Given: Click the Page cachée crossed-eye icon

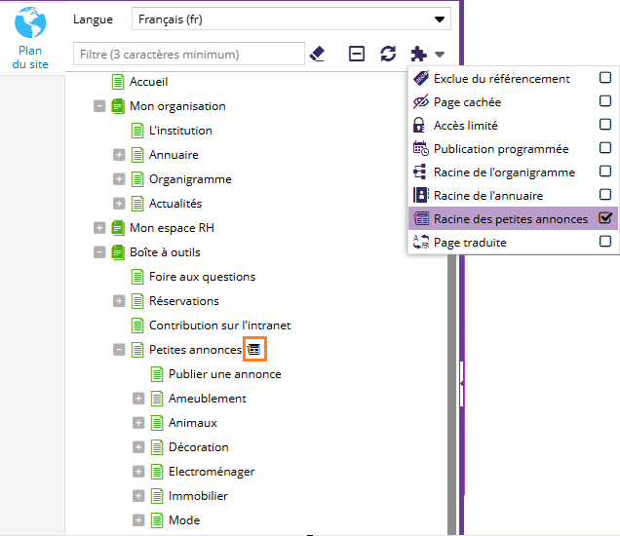Looking at the screenshot, I should point(420,102).
